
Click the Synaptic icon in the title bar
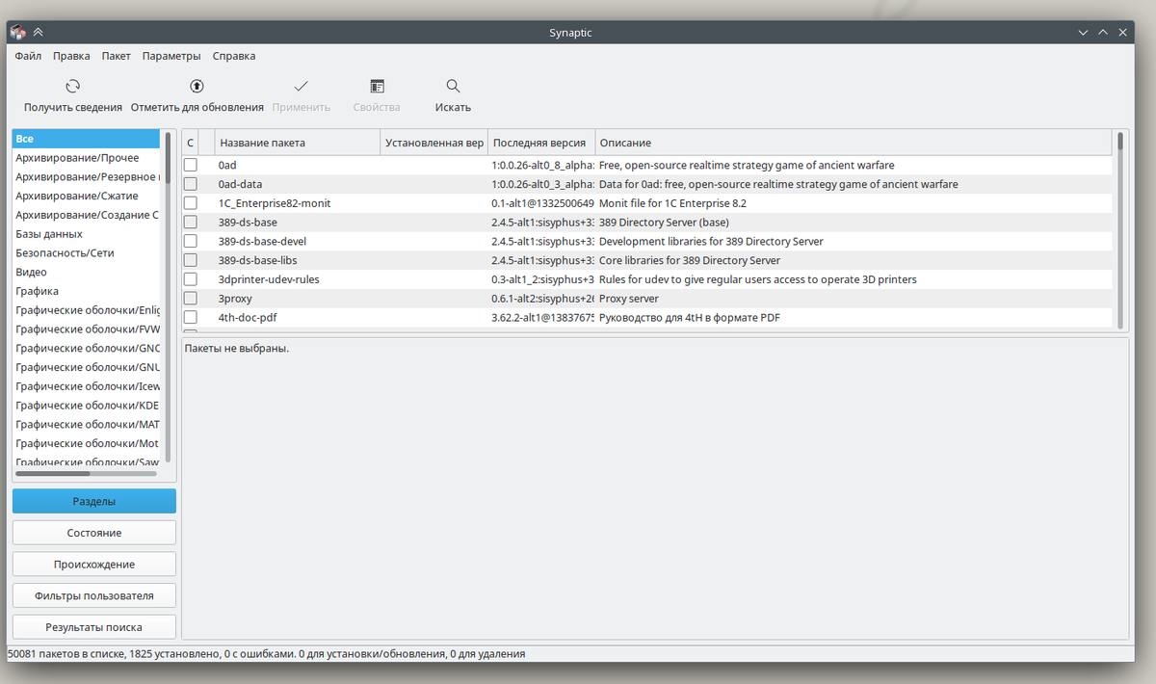pos(15,31)
